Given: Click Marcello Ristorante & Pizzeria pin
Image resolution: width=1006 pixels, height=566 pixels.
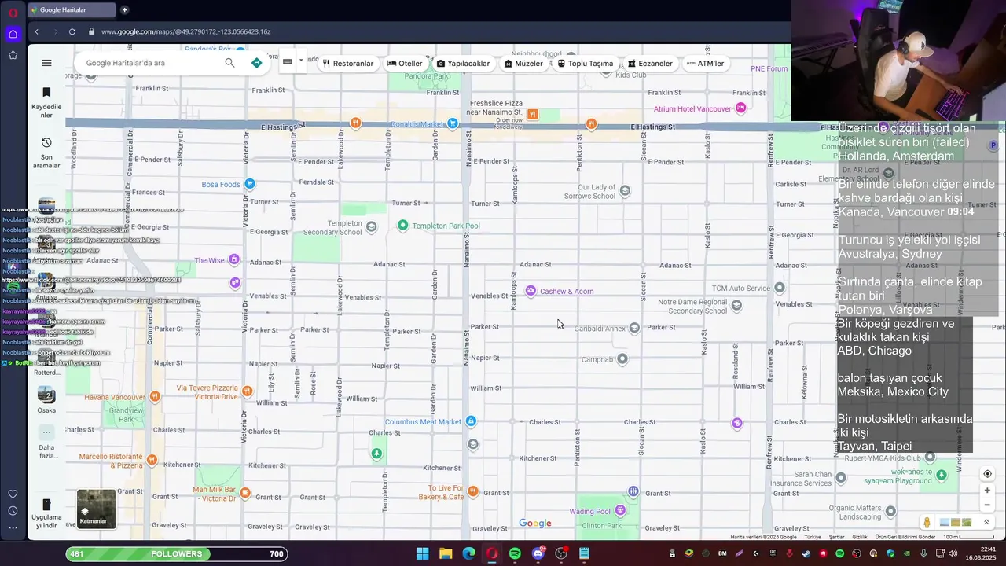Looking at the screenshot, I should (x=152, y=460).
